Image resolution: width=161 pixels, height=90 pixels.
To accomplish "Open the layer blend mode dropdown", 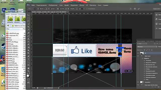I will pyautogui.click(x=147, y=47).
